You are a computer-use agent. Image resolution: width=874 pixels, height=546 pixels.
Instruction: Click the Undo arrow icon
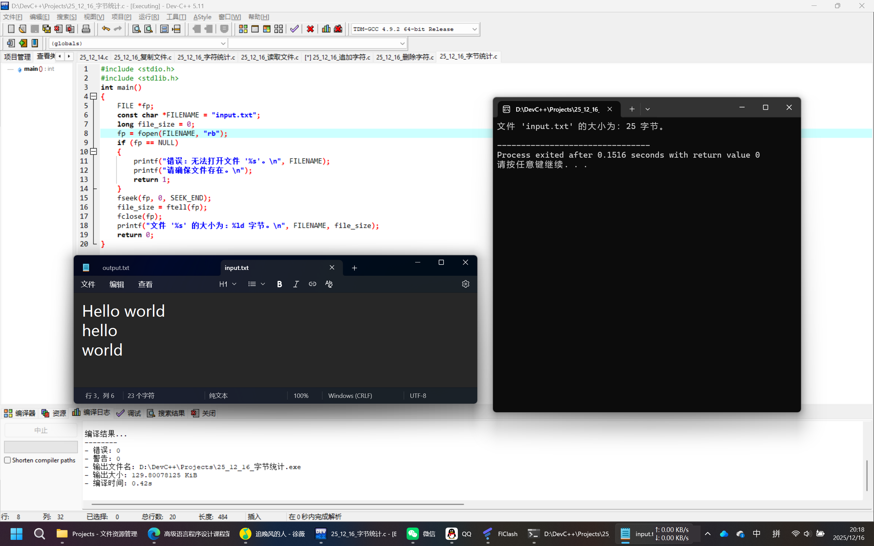pyautogui.click(x=105, y=29)
